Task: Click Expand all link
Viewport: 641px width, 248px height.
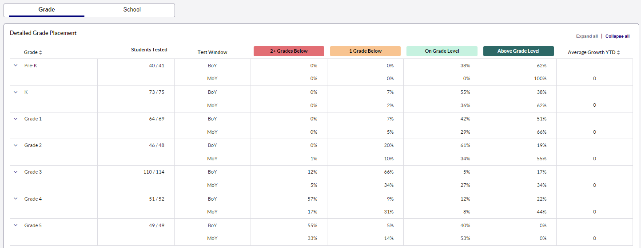Action: (x=587, y=36)
